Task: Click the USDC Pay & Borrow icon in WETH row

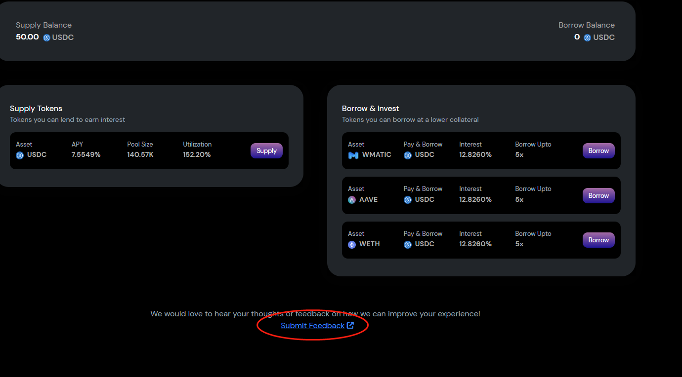Action: tap(408, 244)
